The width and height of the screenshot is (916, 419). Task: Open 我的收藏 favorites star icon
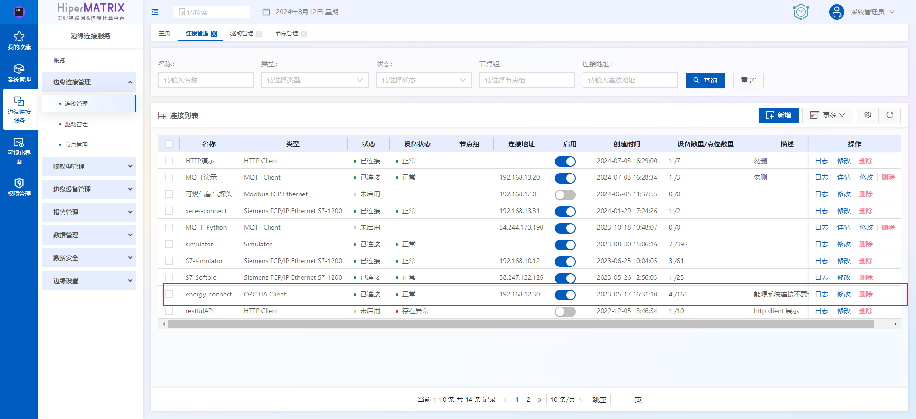[19, 37]
